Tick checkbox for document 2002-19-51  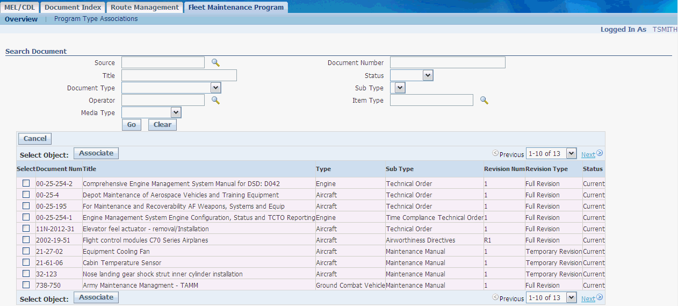coord(26,239)
